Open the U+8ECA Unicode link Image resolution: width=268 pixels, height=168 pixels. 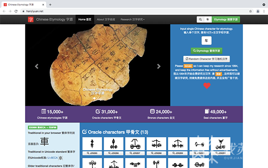click(52, 158)
